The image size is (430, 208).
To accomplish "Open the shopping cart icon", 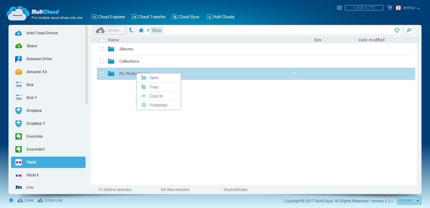I will tap(390, 8).
